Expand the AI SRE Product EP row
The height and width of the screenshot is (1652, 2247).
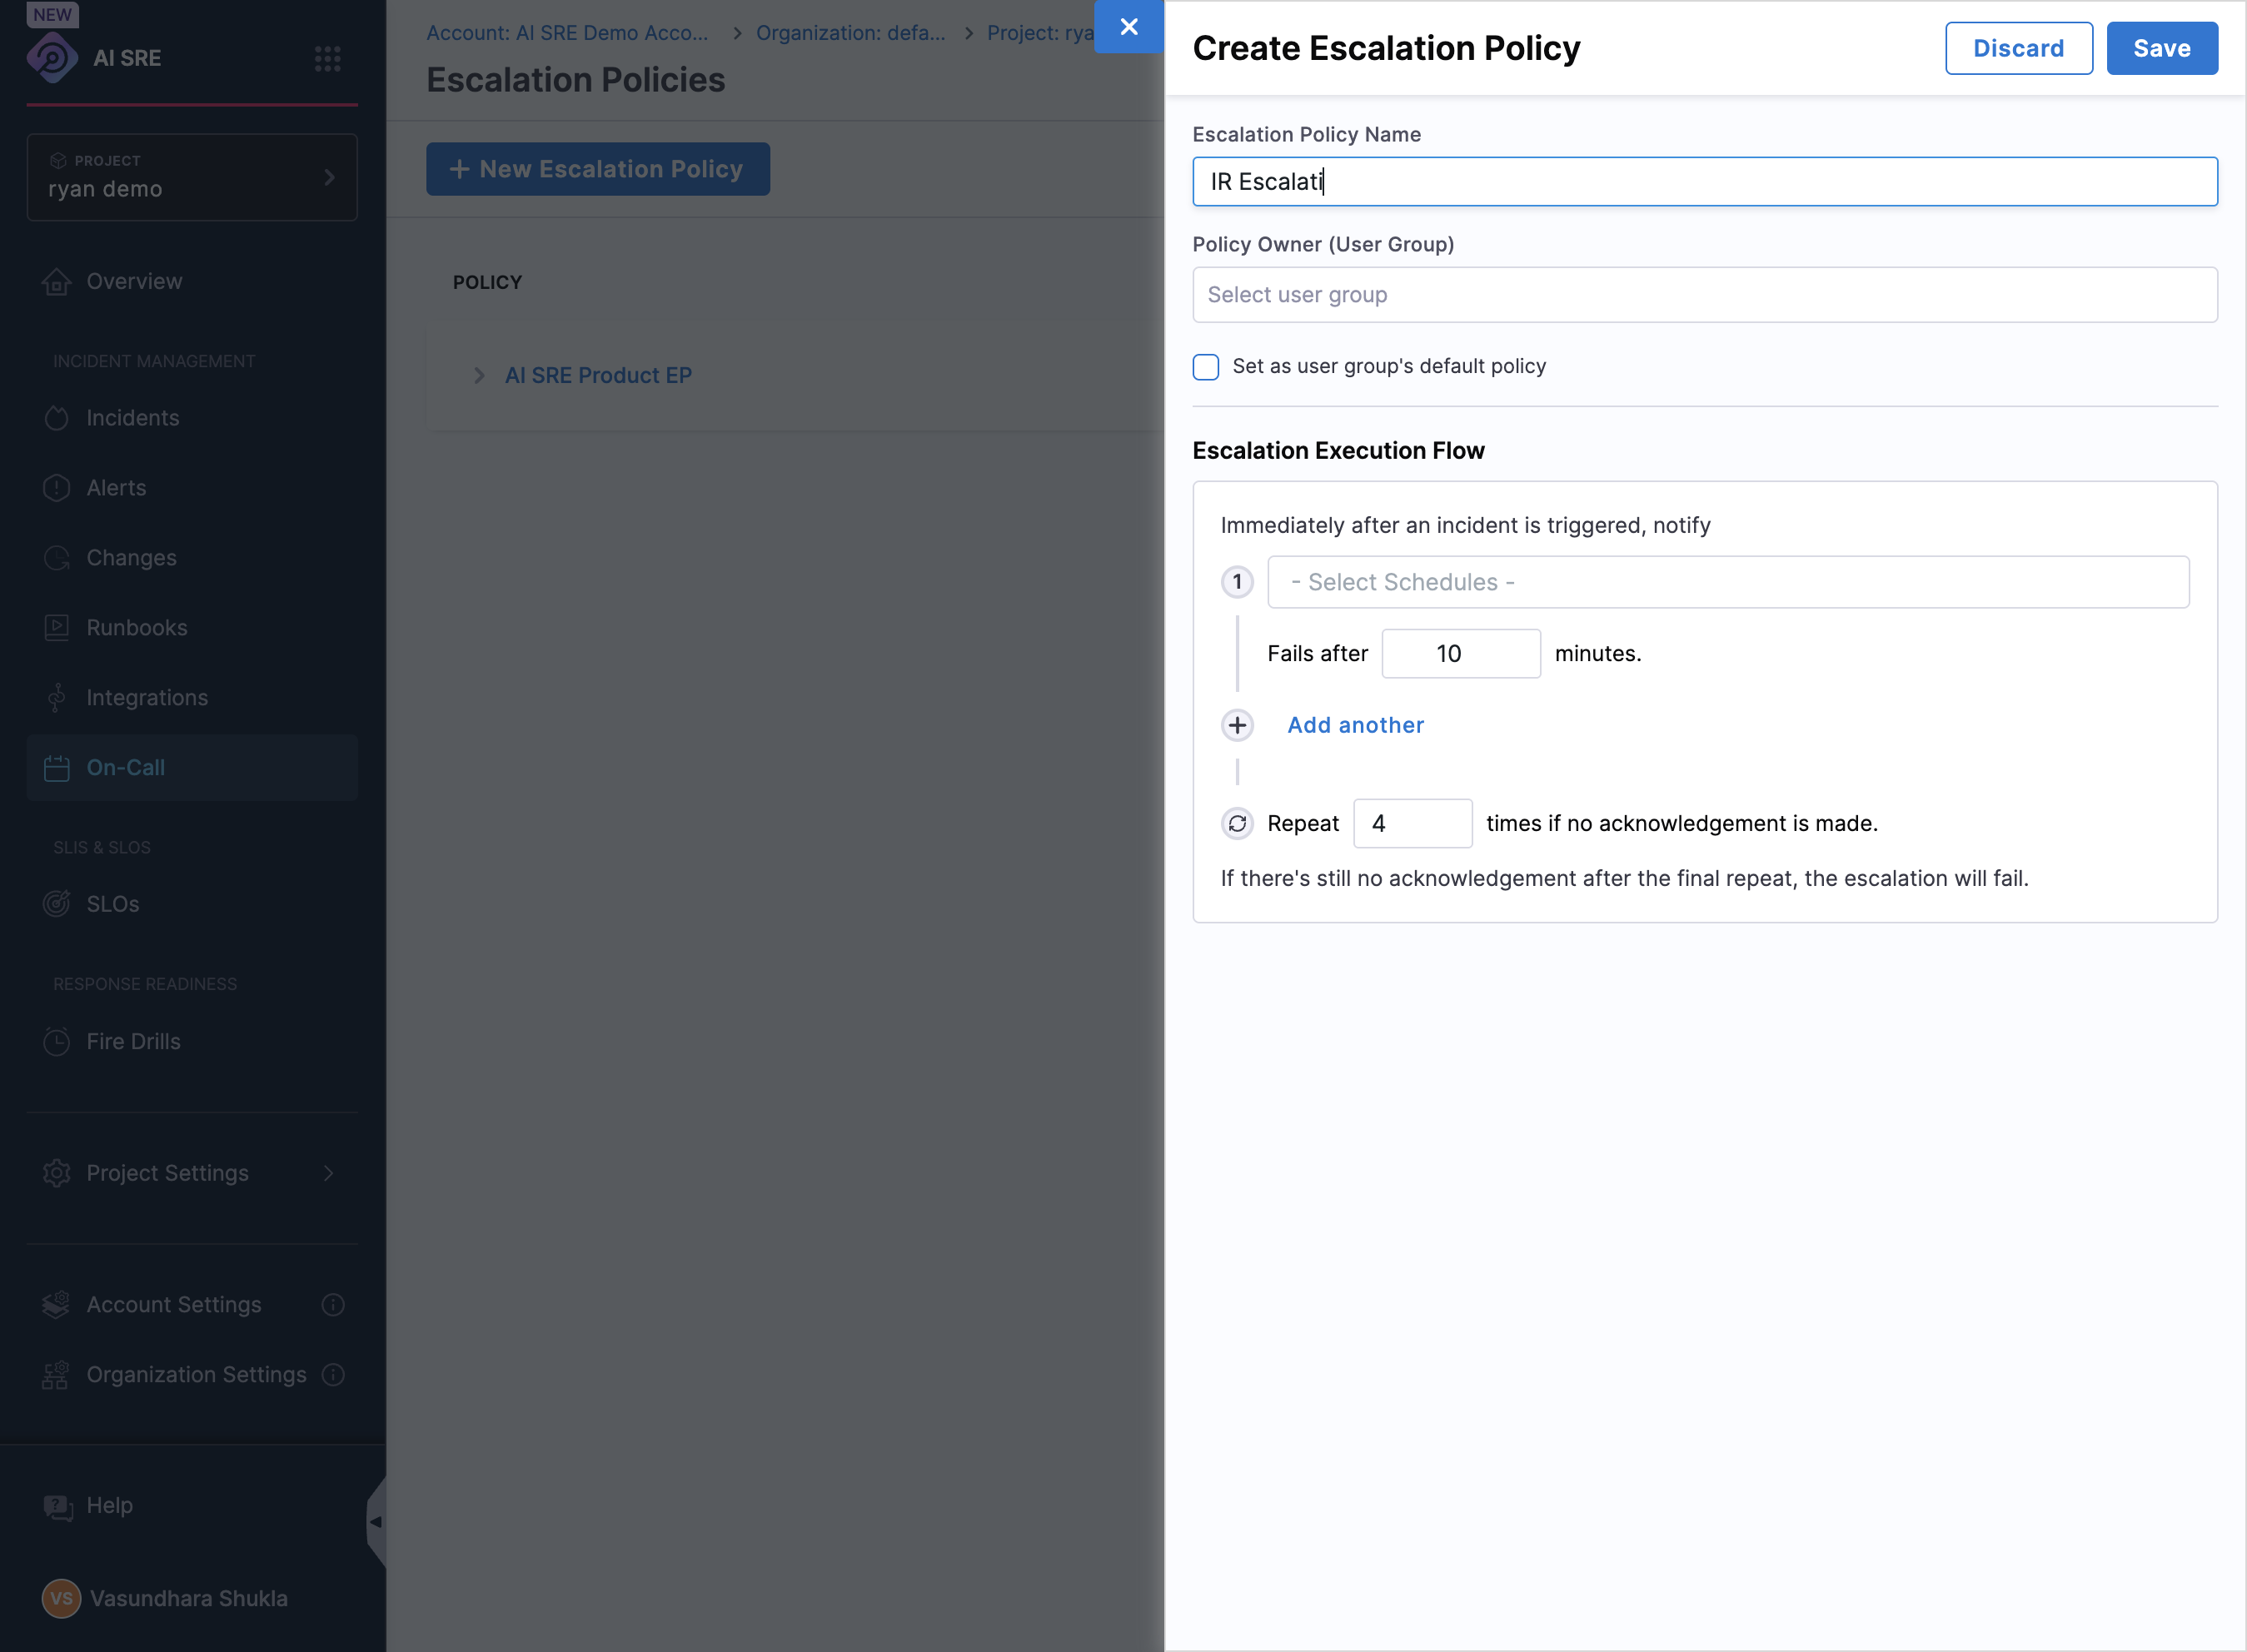pos(479,376)
